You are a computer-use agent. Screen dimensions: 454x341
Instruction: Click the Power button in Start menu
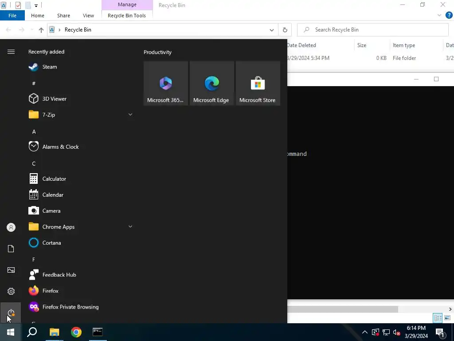(11, 313)
